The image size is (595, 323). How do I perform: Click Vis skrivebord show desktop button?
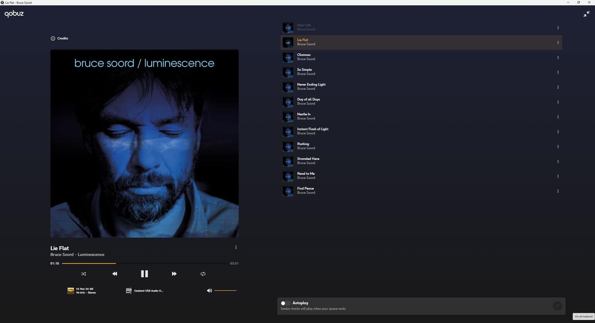583,316
